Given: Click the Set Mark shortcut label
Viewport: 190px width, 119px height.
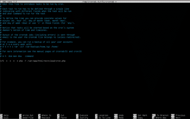Looking at the screenshot, I should click(x=142, y=115).
